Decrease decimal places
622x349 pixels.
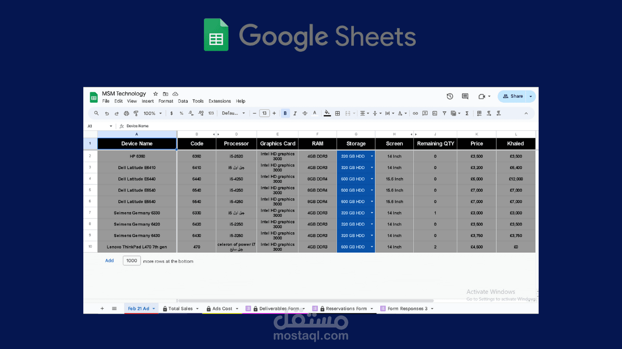pyautogui.click(x=191, y=114)
